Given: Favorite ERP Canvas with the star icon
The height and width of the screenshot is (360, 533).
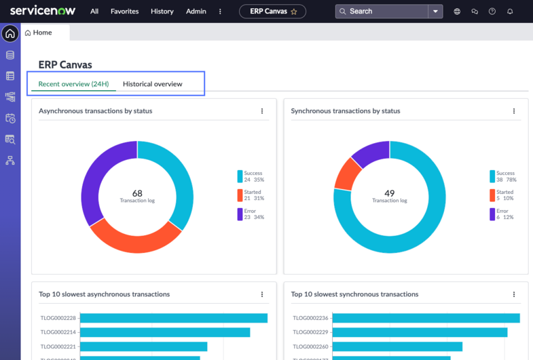Looking at the screenshot, I should 294,12.
